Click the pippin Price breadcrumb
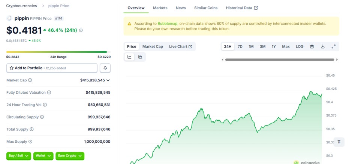Viewport: 349px width, 164px height. (x=59, y=6)
